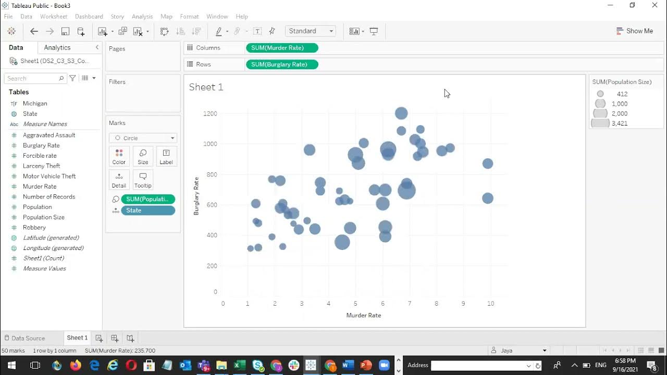Select the Sheet 1 tab
The image size is (667, 375).
point(77,338)
